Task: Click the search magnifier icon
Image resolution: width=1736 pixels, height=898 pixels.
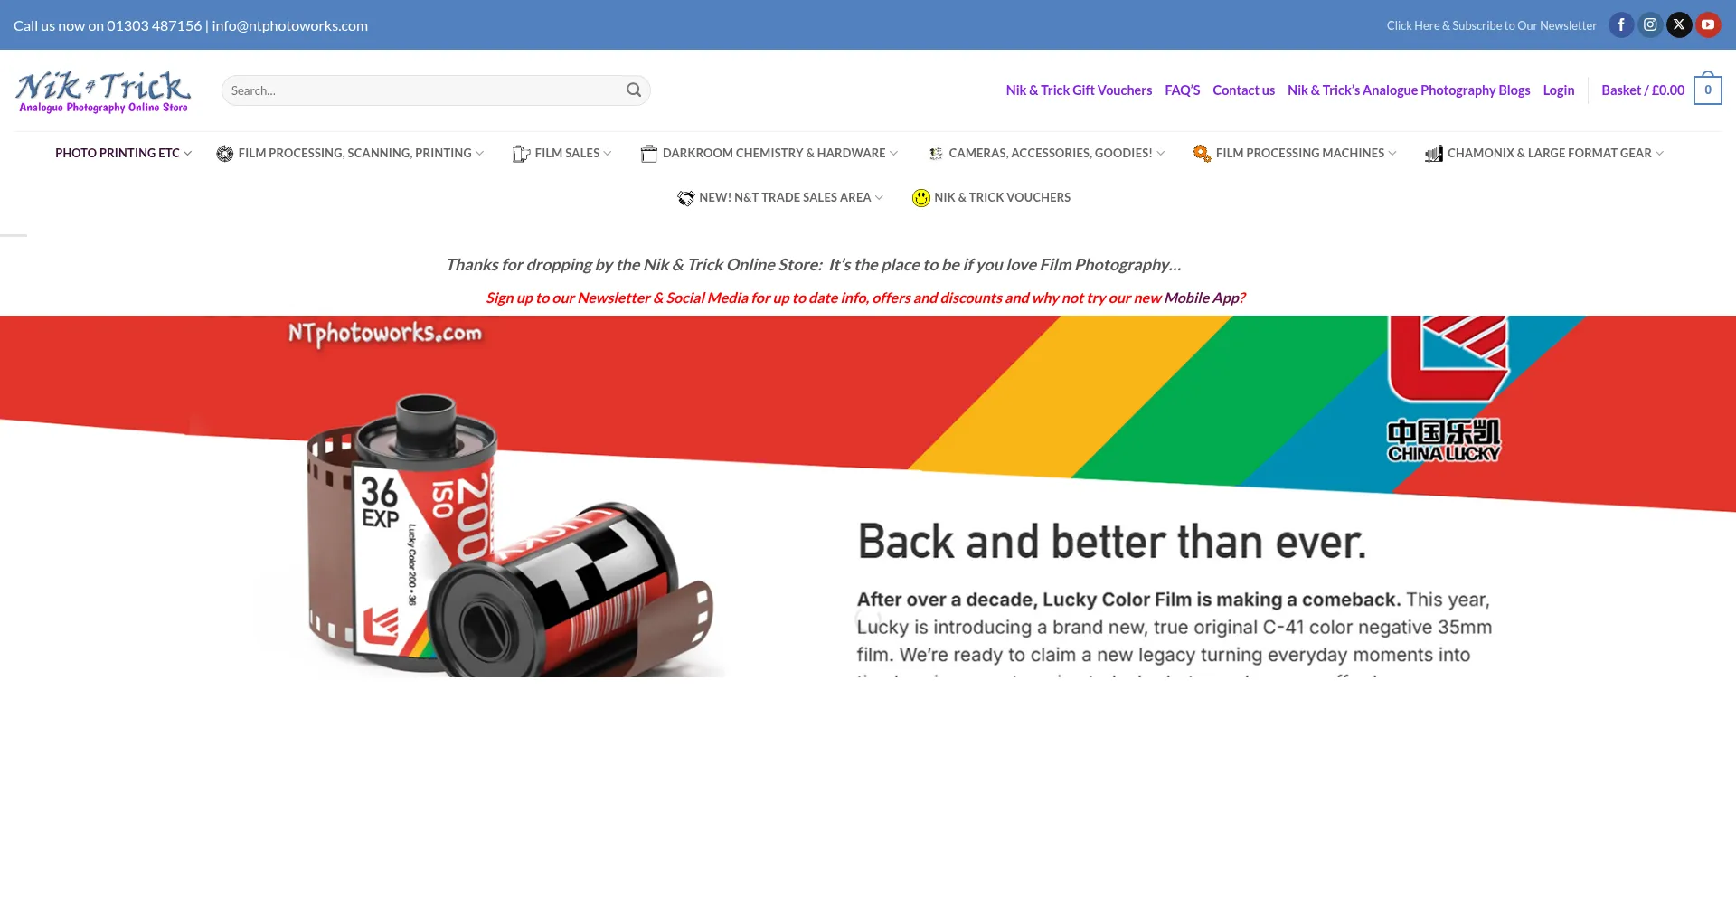Action: click(634, 90)
